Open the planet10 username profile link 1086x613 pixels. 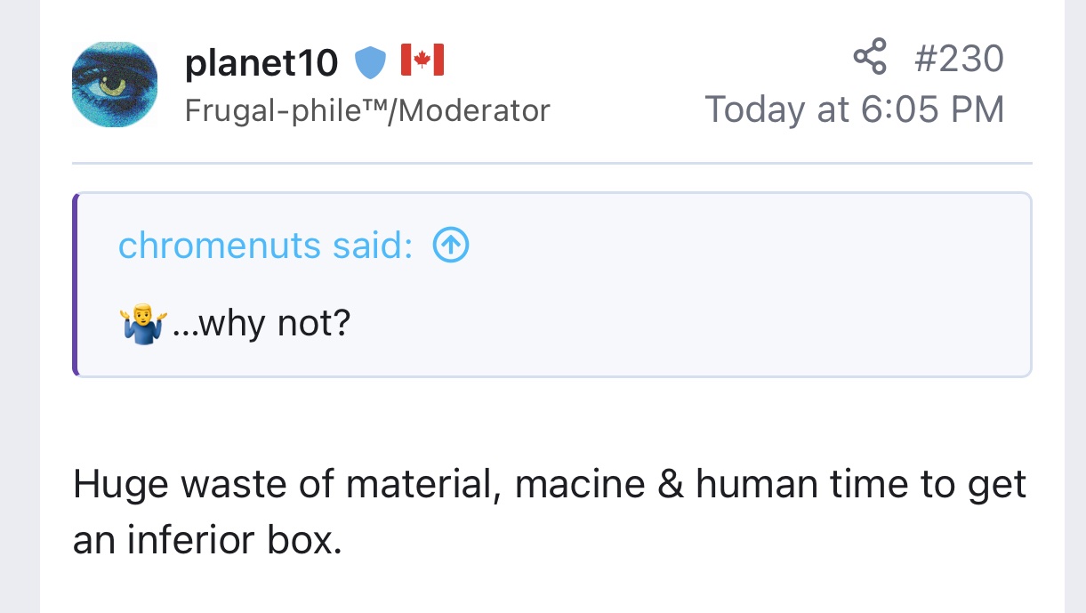[261, 62]
